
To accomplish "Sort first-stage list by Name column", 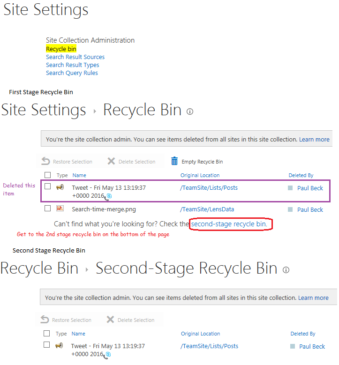I will pos(79,175).
